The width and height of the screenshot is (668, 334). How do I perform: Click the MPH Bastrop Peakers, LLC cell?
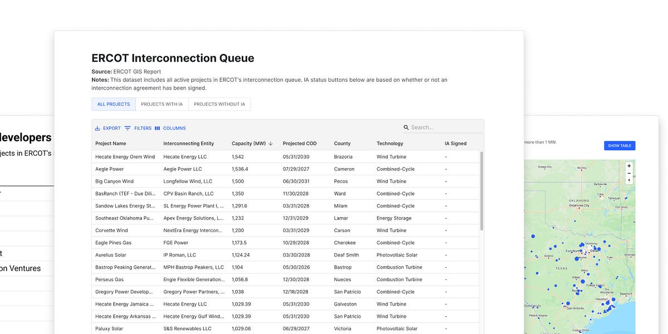pos(194,267)
